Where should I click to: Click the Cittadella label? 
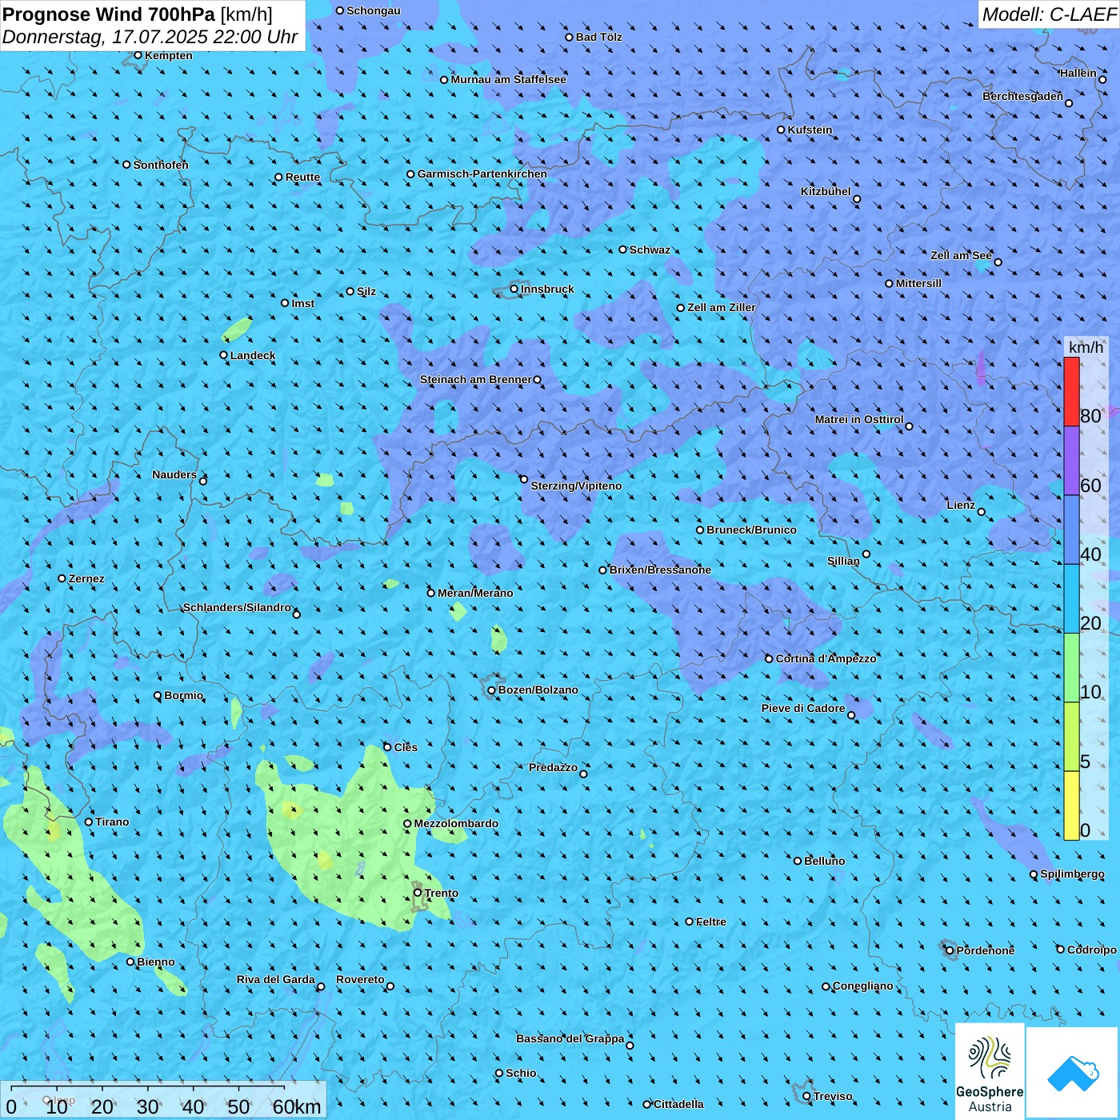tap(678, 1104)
